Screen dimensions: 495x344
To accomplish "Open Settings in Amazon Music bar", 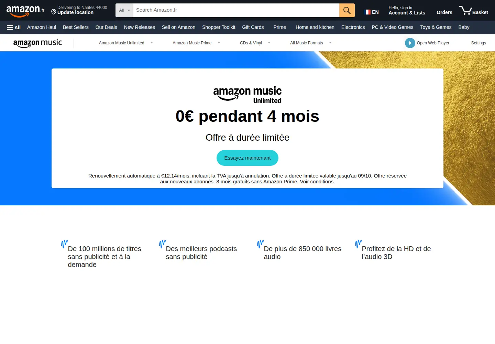I will coord(478,43).
